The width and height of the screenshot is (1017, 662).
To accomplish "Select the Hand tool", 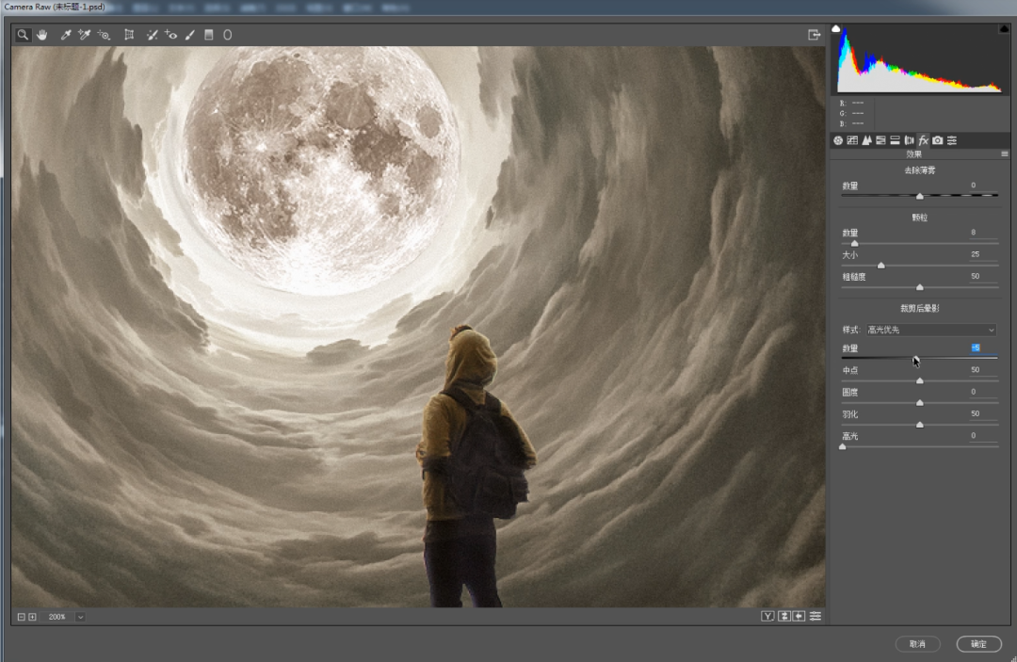I will 41,35.
